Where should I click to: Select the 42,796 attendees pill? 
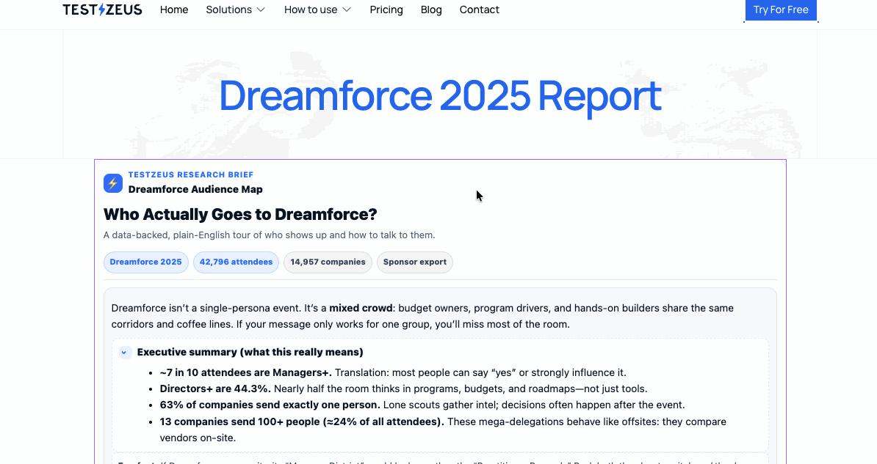point(236,262)
